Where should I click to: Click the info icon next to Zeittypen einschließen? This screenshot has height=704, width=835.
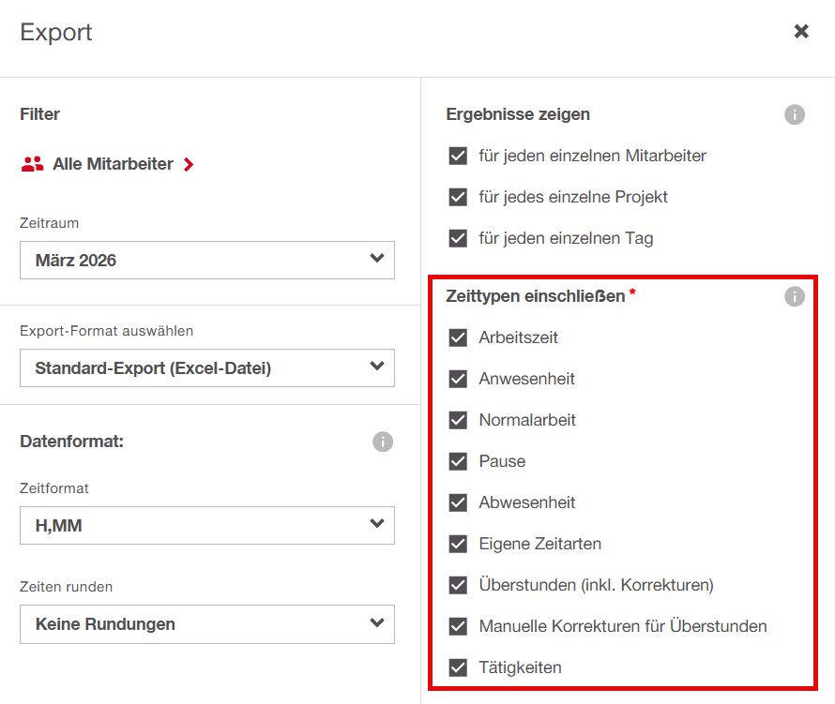tap(794, 297)
